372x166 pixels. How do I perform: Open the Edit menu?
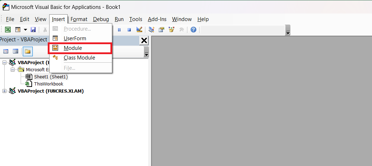(25, 19)
